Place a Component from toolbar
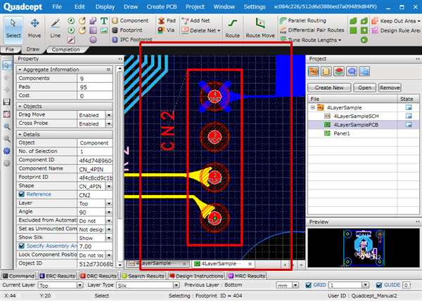Image resolution: width=422 pixels, height=301 pixels. [130, 20]
